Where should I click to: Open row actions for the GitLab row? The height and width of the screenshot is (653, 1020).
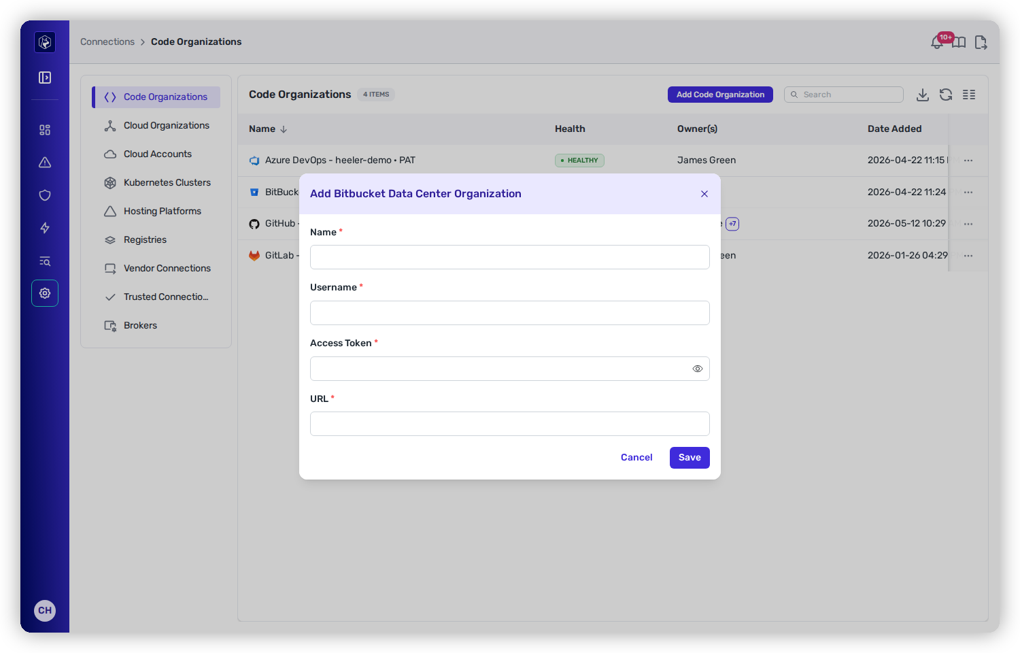tap(968, 256)
